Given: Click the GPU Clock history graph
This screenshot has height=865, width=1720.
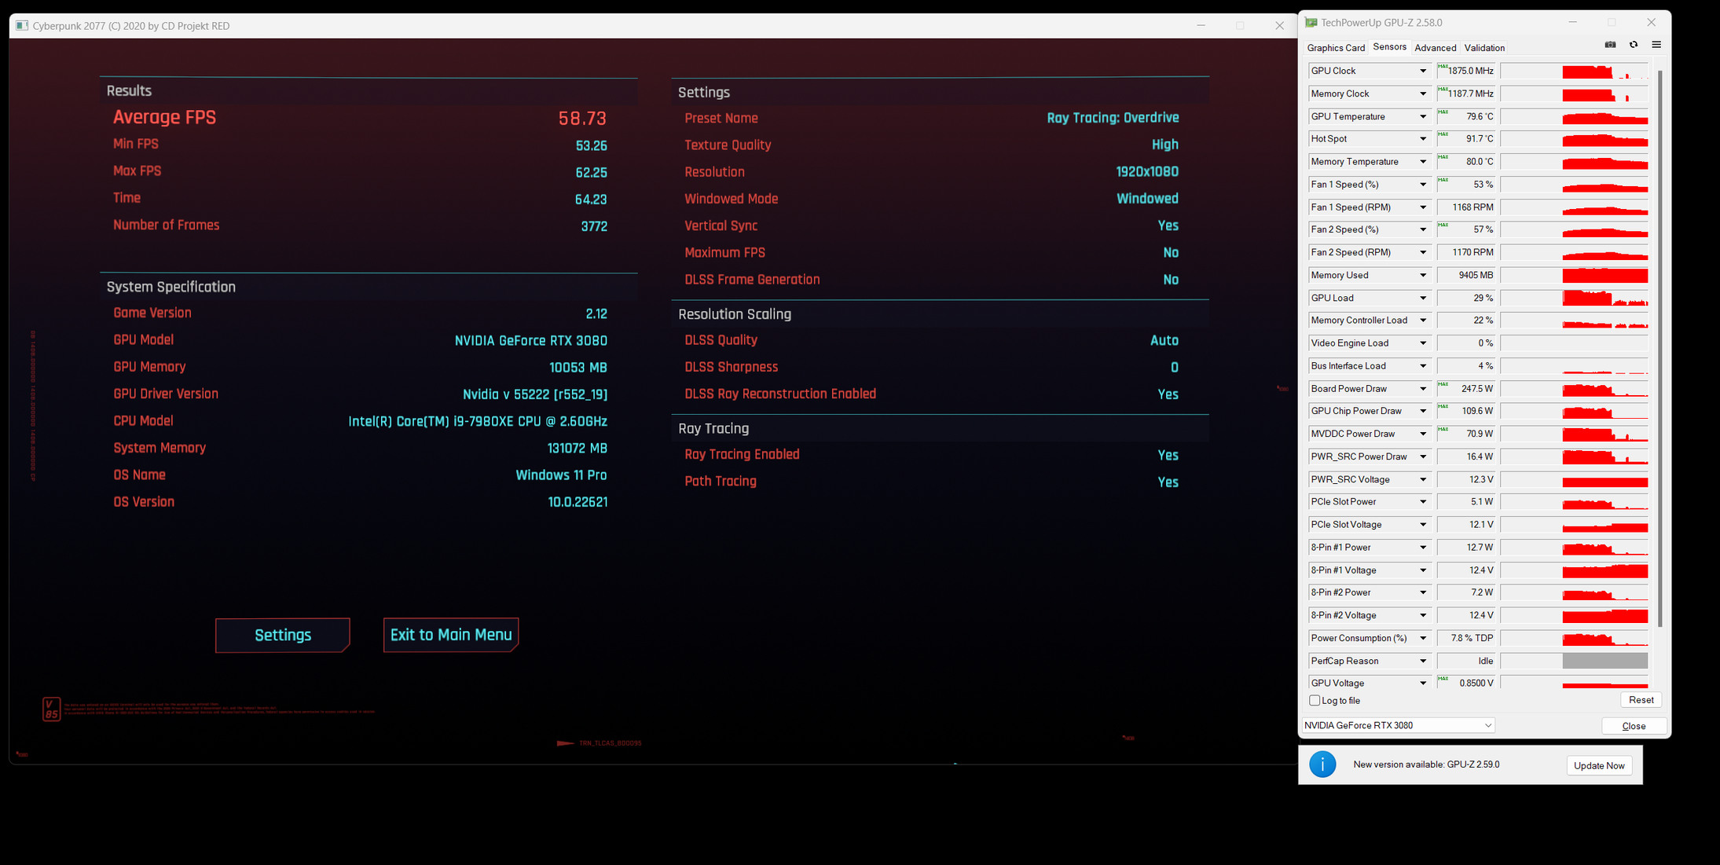Looking at the screenshot, I should [x=1575, y=71].
